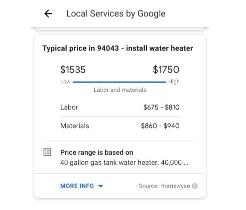This screenshot has width=246, height=210.
Task: Expand the MORE INFO dropdown arrow
Action: pyautogui.click(x=101, y=186)
